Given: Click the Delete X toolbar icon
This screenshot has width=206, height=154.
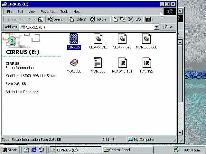Looking at the screenshot, I should (x=130, y=19).
